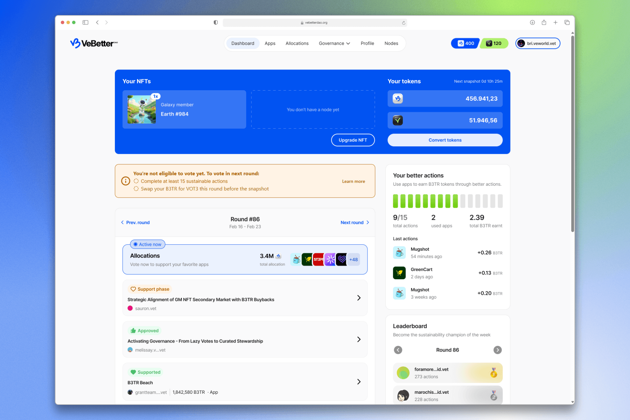Open Safari sidebar toggle icon
This screenshot has width=630, height=420.
85,22
